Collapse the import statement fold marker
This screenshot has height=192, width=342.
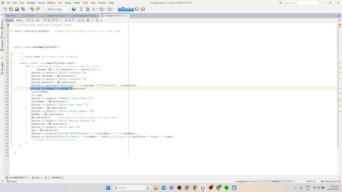(x=12, y=31)
